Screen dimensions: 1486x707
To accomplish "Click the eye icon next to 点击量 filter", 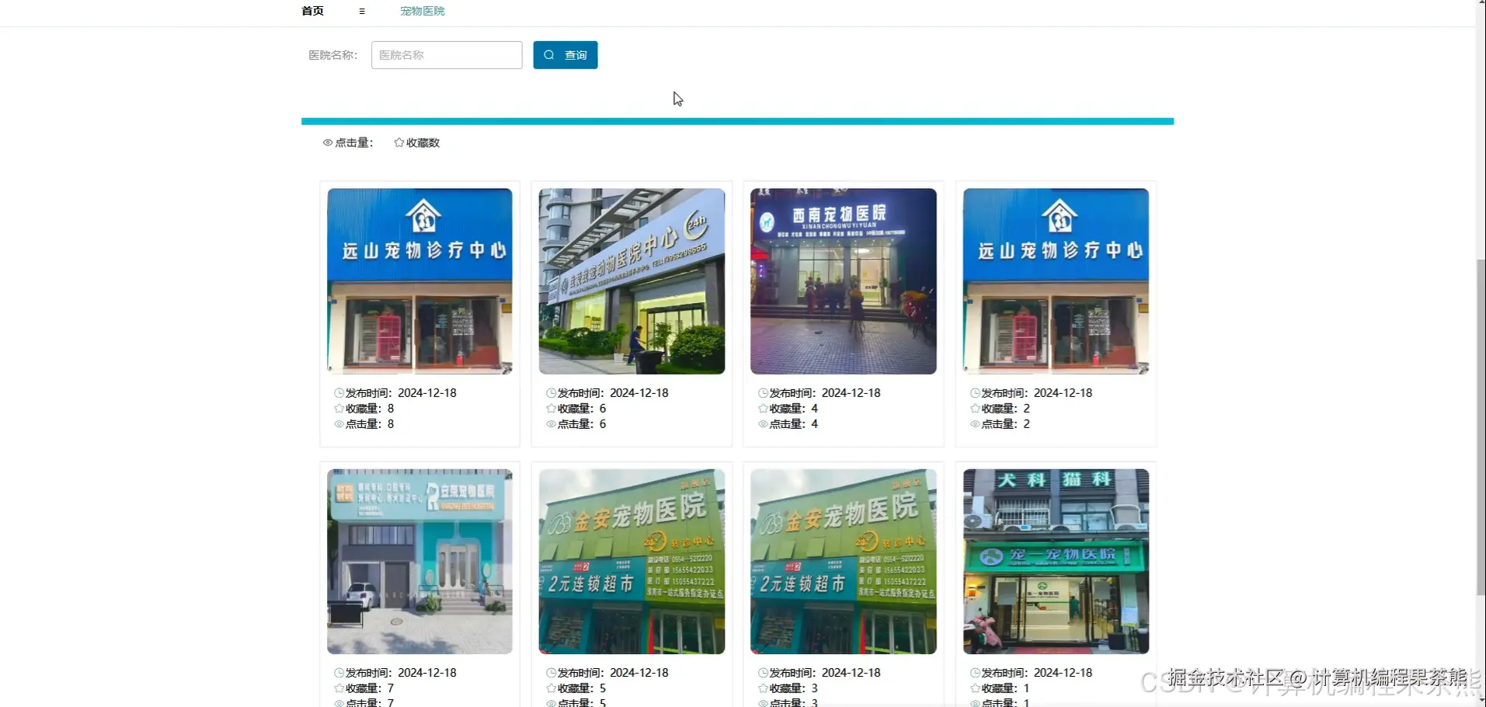I will click(x=327, y=142).
